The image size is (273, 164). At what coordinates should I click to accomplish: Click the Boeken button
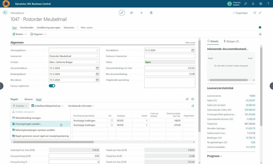(18, 34)
